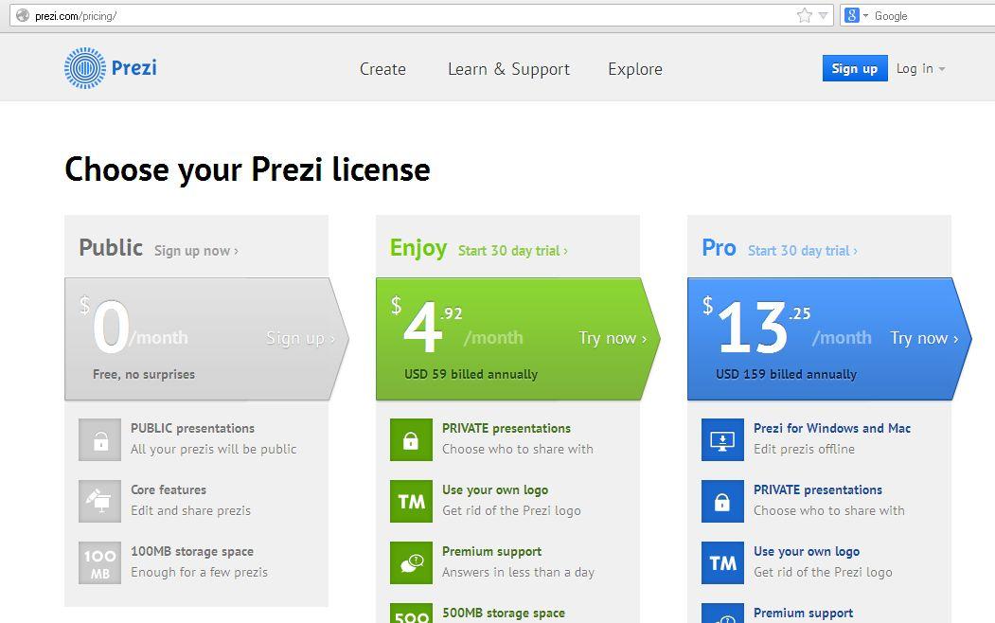The width and height of the screenshot is (995, 623).
Task: Click the 'PUBLIC presentations' feature title
Action: coord(192,428)
